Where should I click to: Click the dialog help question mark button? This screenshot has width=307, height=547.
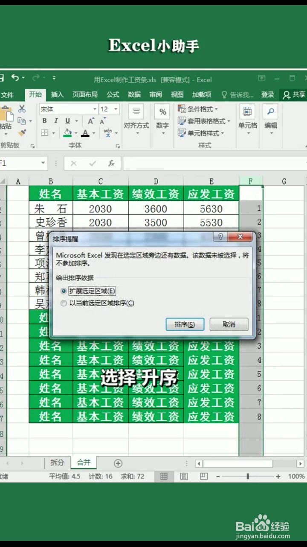coord(220,237)
